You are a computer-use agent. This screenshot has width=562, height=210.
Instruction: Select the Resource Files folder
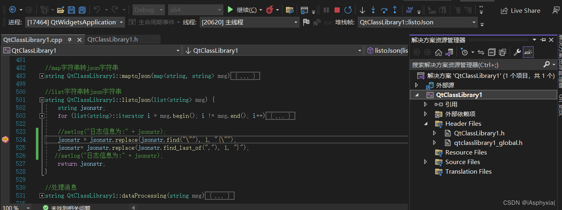tap(466, 152)
